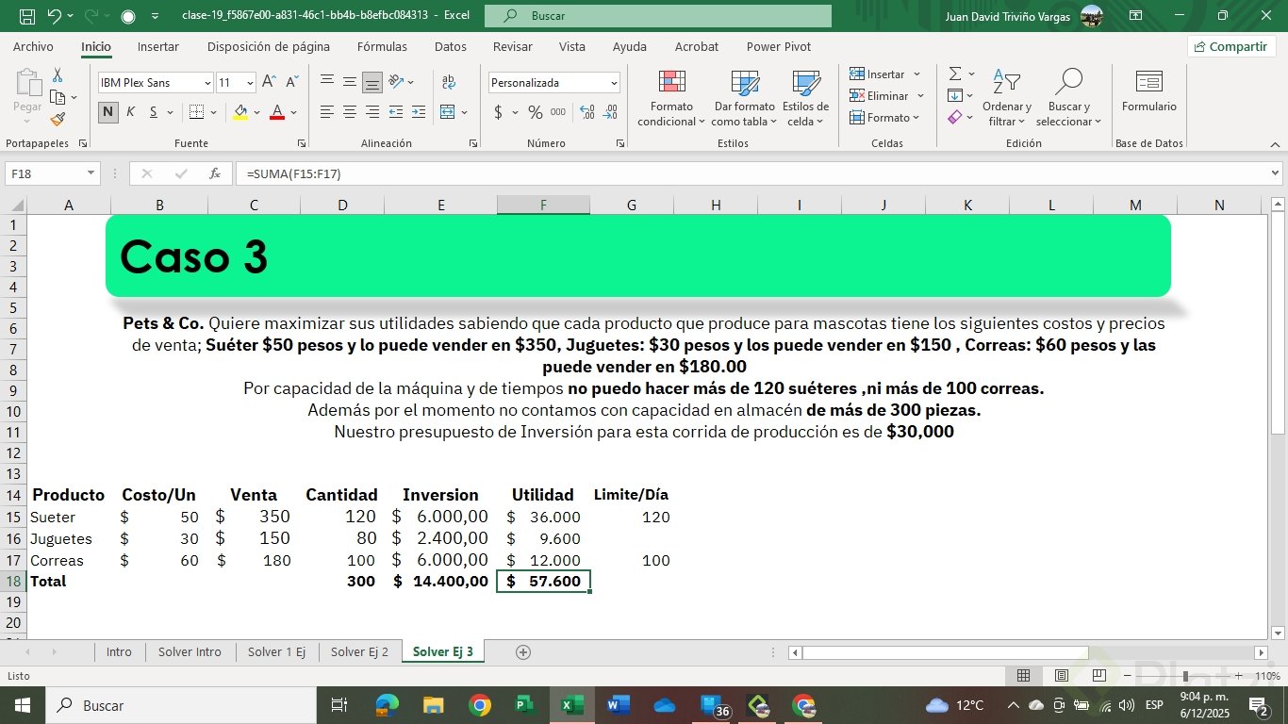Click the AutoSum sigma icon
This screenshot has width=1288, height=724.
(955, 74)
